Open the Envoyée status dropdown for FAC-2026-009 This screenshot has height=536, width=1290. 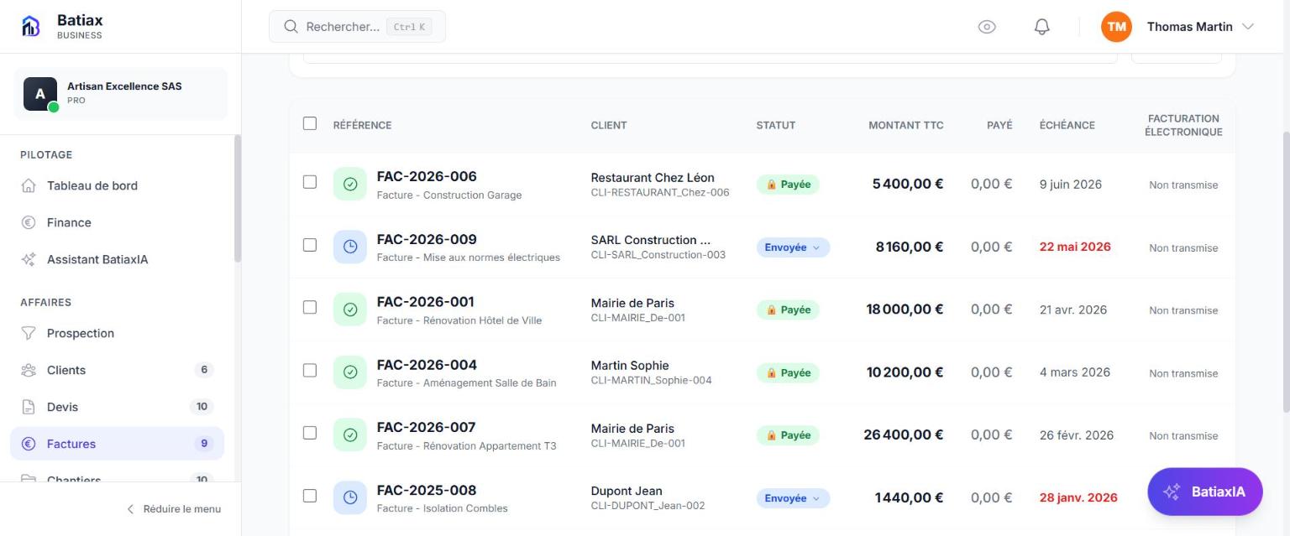793,247
